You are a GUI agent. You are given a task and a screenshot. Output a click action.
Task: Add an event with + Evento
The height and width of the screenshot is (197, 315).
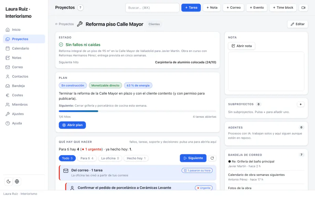click(x=257, y=7)
